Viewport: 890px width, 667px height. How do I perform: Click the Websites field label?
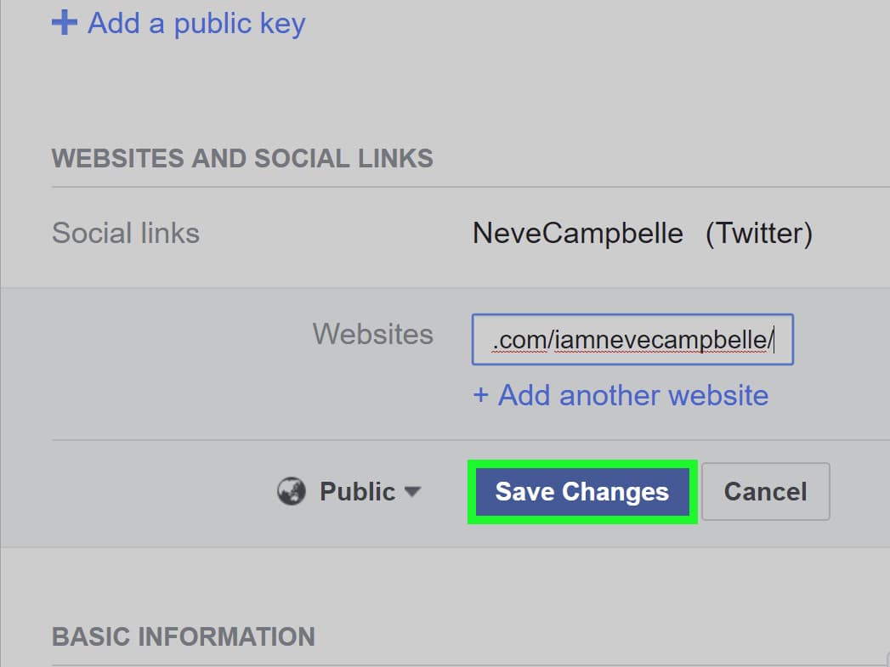372,333
